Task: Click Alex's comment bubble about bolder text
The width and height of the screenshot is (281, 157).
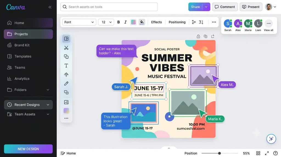Action: click(x=116, y=51)
